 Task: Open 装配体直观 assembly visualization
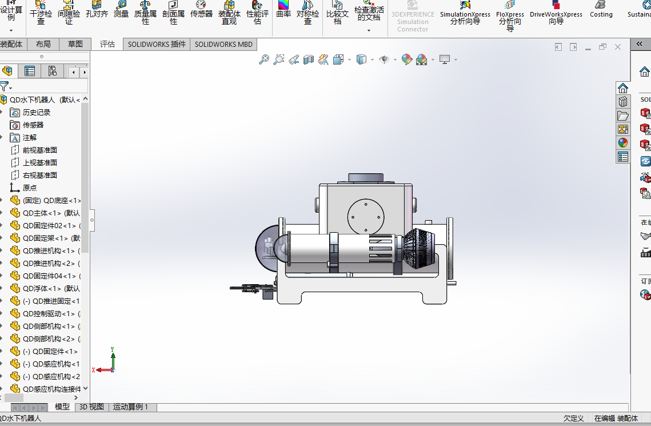[x=229, y=13]
